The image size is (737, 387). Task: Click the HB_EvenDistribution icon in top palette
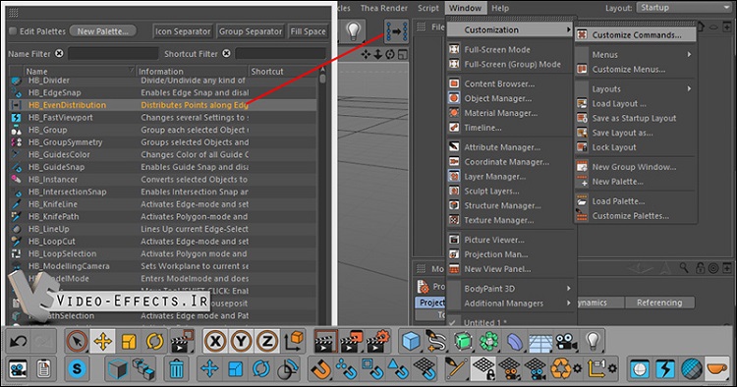(x=396, y=31)
